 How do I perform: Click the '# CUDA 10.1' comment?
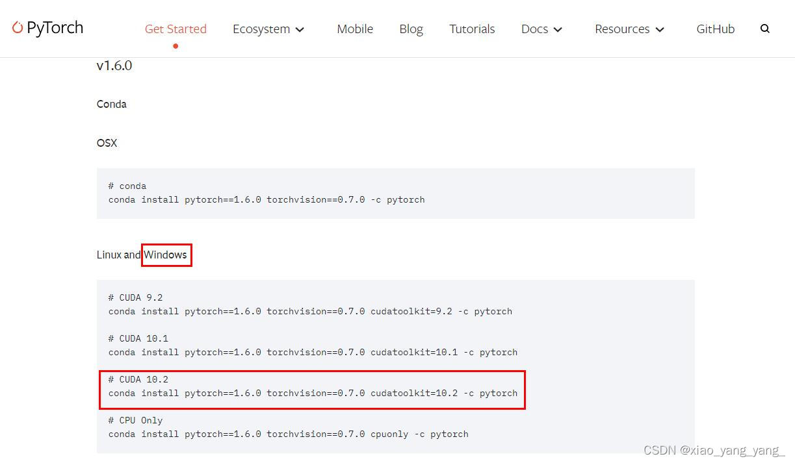138,339
